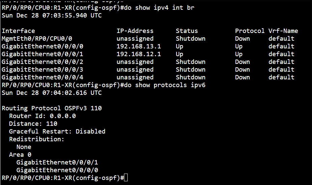
Task: Click the "Interface" column header
Action: point(18,31)
